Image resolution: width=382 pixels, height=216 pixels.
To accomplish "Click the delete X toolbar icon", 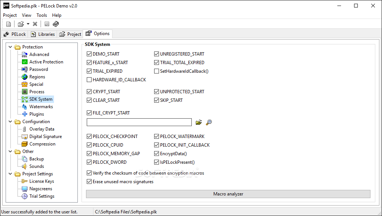I will (x=35, y=24).
